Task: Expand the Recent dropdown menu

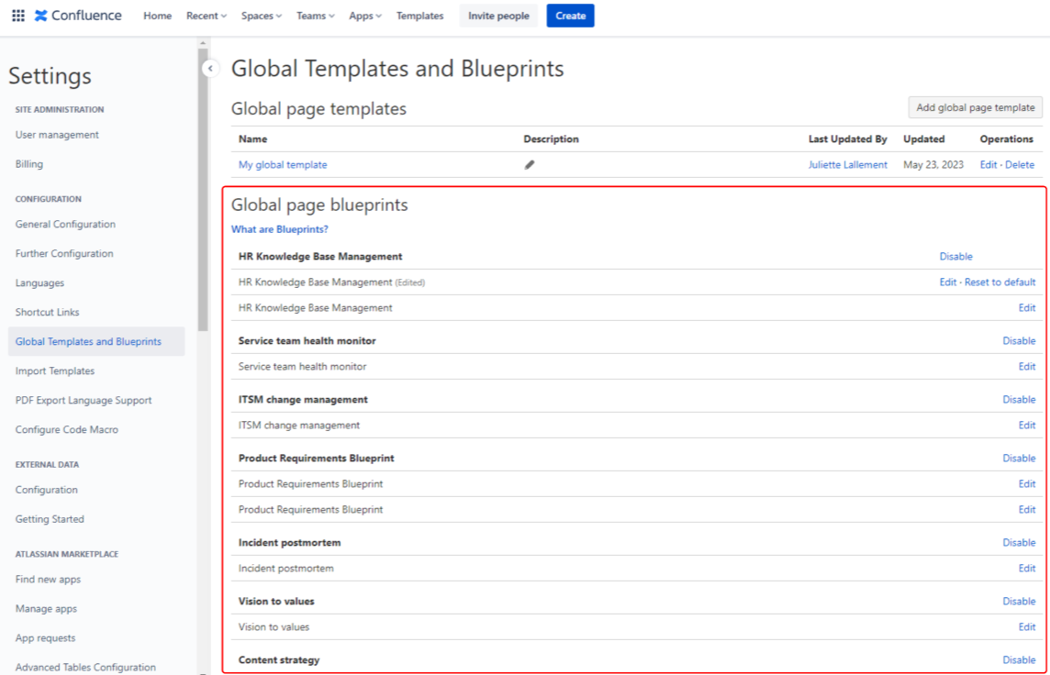Action: point(206,16)
